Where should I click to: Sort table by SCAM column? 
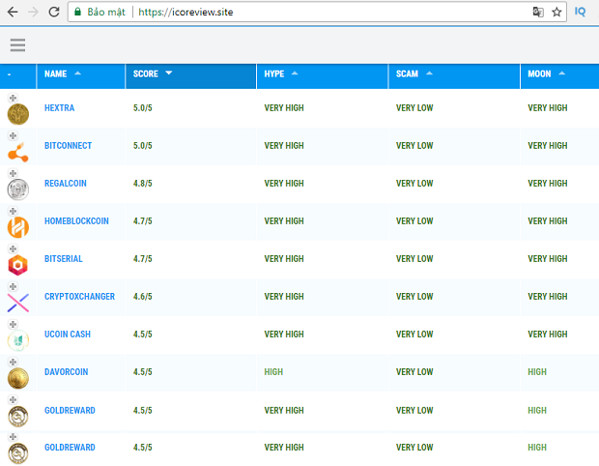point(454,76)
